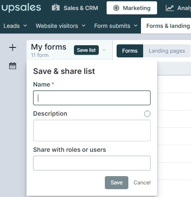Expand the Leads dropdown menu
This screenshot has height=197, width=191.
(15, 26)
